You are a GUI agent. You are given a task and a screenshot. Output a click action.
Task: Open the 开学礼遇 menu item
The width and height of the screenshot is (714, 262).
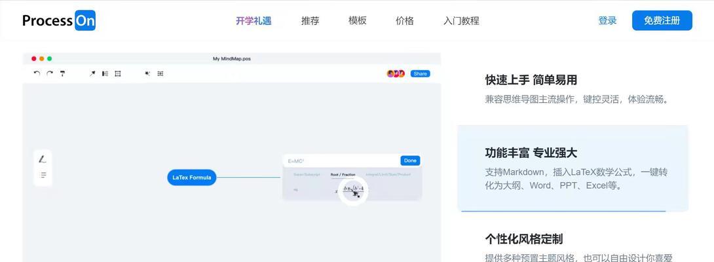point(254,21)
